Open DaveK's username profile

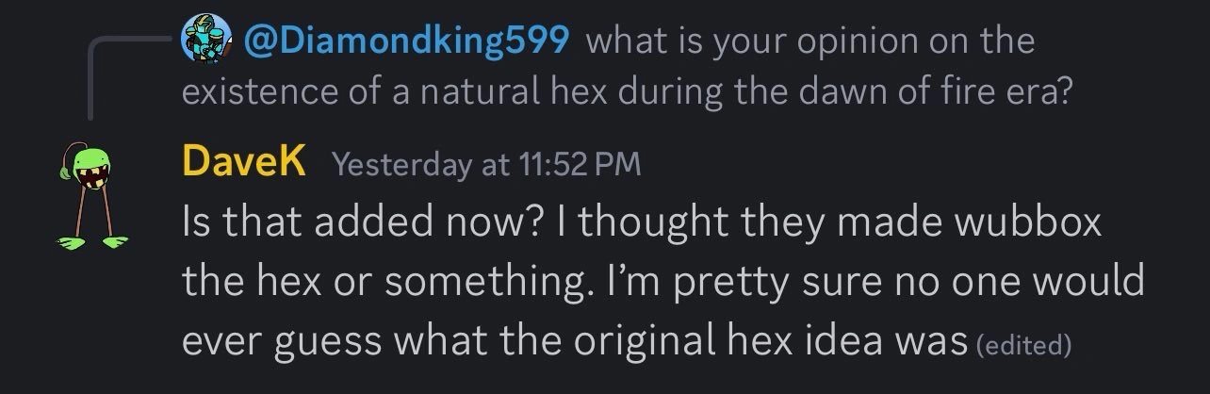[x=243, y=164]
